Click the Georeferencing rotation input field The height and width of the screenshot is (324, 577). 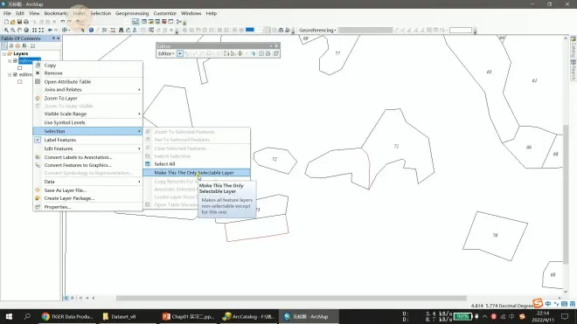point(461,31)
